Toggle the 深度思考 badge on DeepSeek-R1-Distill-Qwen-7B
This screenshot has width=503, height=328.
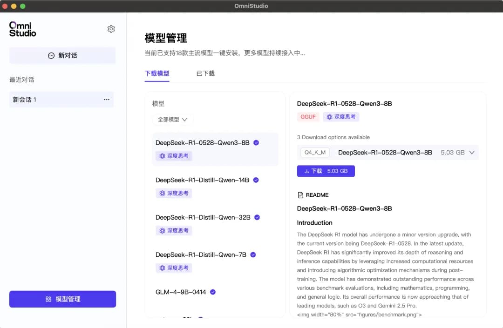click(x=174, y=268)
